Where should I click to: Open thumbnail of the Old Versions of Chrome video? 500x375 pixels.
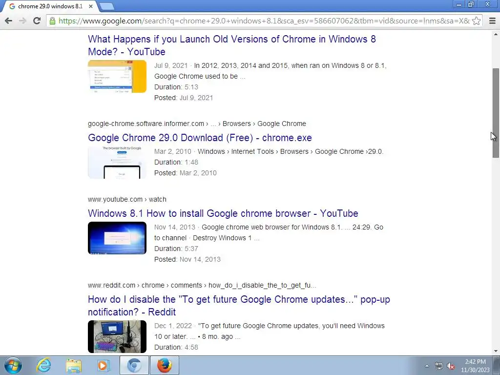point(117,77)
